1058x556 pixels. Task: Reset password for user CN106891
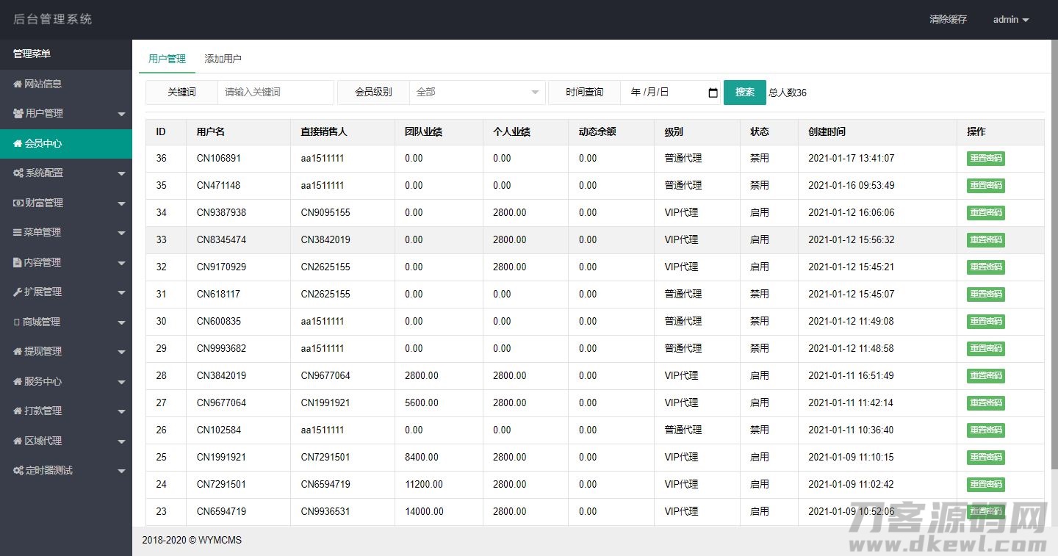click(985, 158)
